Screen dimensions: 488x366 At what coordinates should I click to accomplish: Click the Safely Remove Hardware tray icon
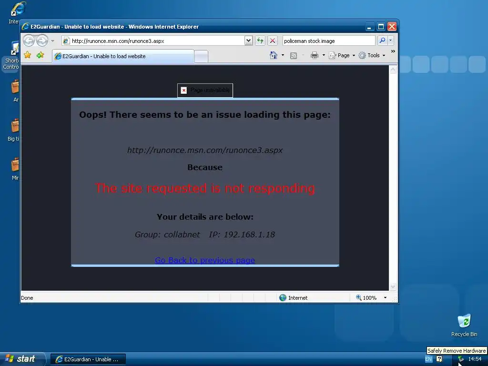point(461,359)
